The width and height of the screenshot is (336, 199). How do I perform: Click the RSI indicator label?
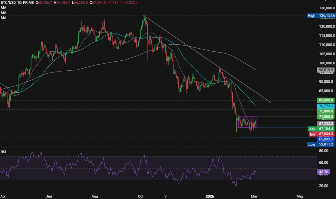pyautogui.click(x=4, y=152)
